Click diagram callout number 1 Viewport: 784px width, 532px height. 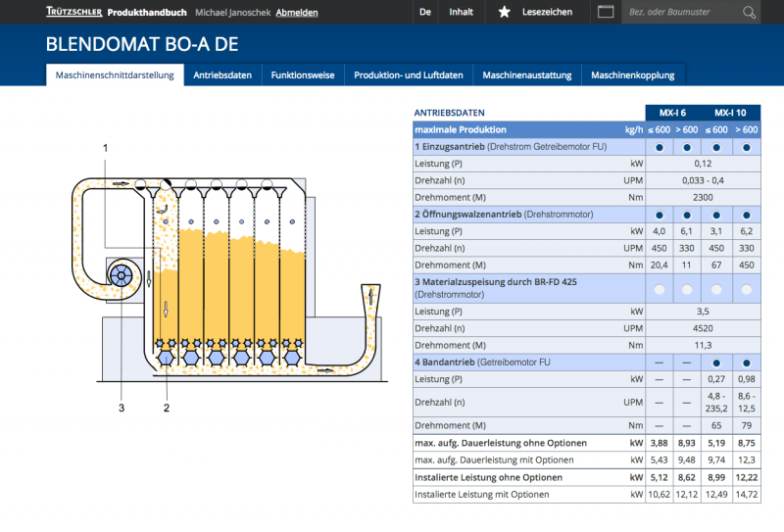pos(105,148)
